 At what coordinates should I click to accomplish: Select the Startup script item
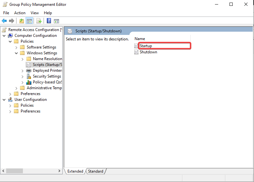pyautogui.click(x=146, y=46)
